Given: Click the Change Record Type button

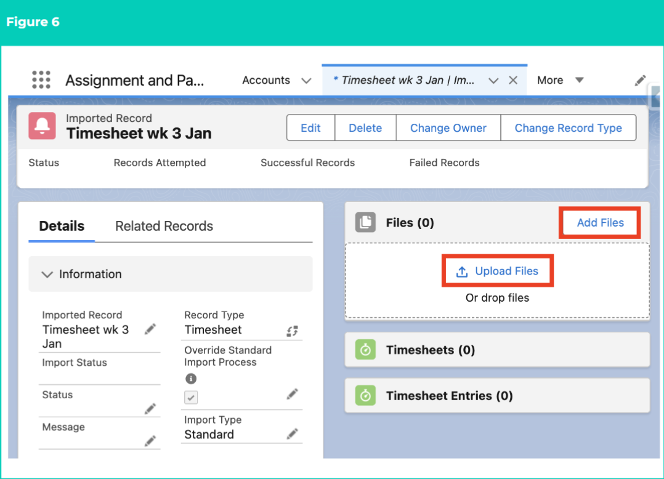Looking at the screenshot, I should pyautogui.click(x=569, y=128).
